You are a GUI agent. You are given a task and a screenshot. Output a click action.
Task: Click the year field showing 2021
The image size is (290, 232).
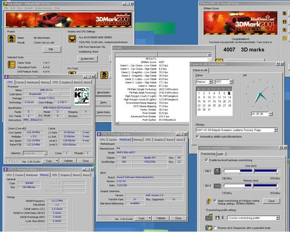click(x=222, y=82)
